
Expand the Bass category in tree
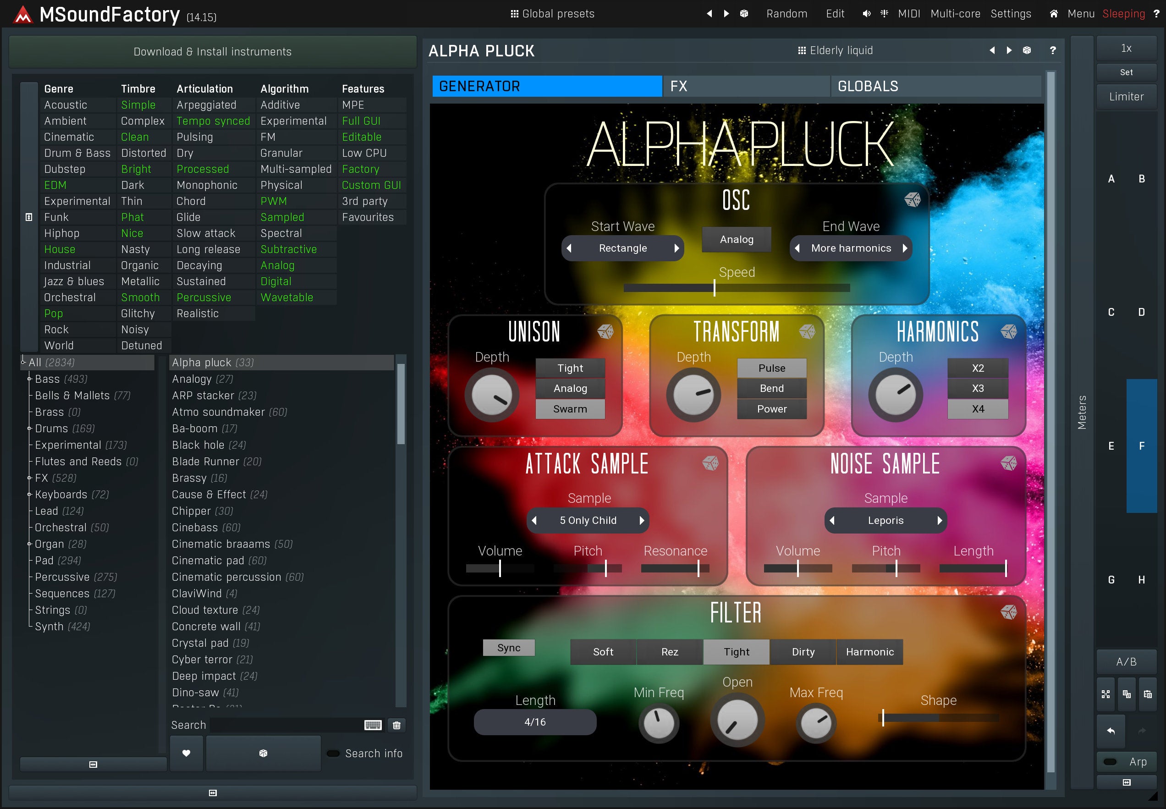point(29,379)
